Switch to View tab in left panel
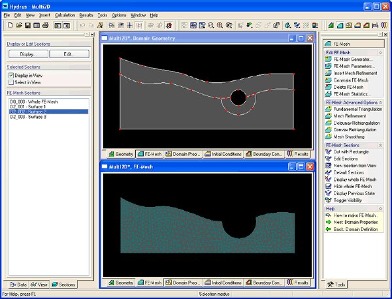This screenshot has width=392, height=299. tap(39, 285)
